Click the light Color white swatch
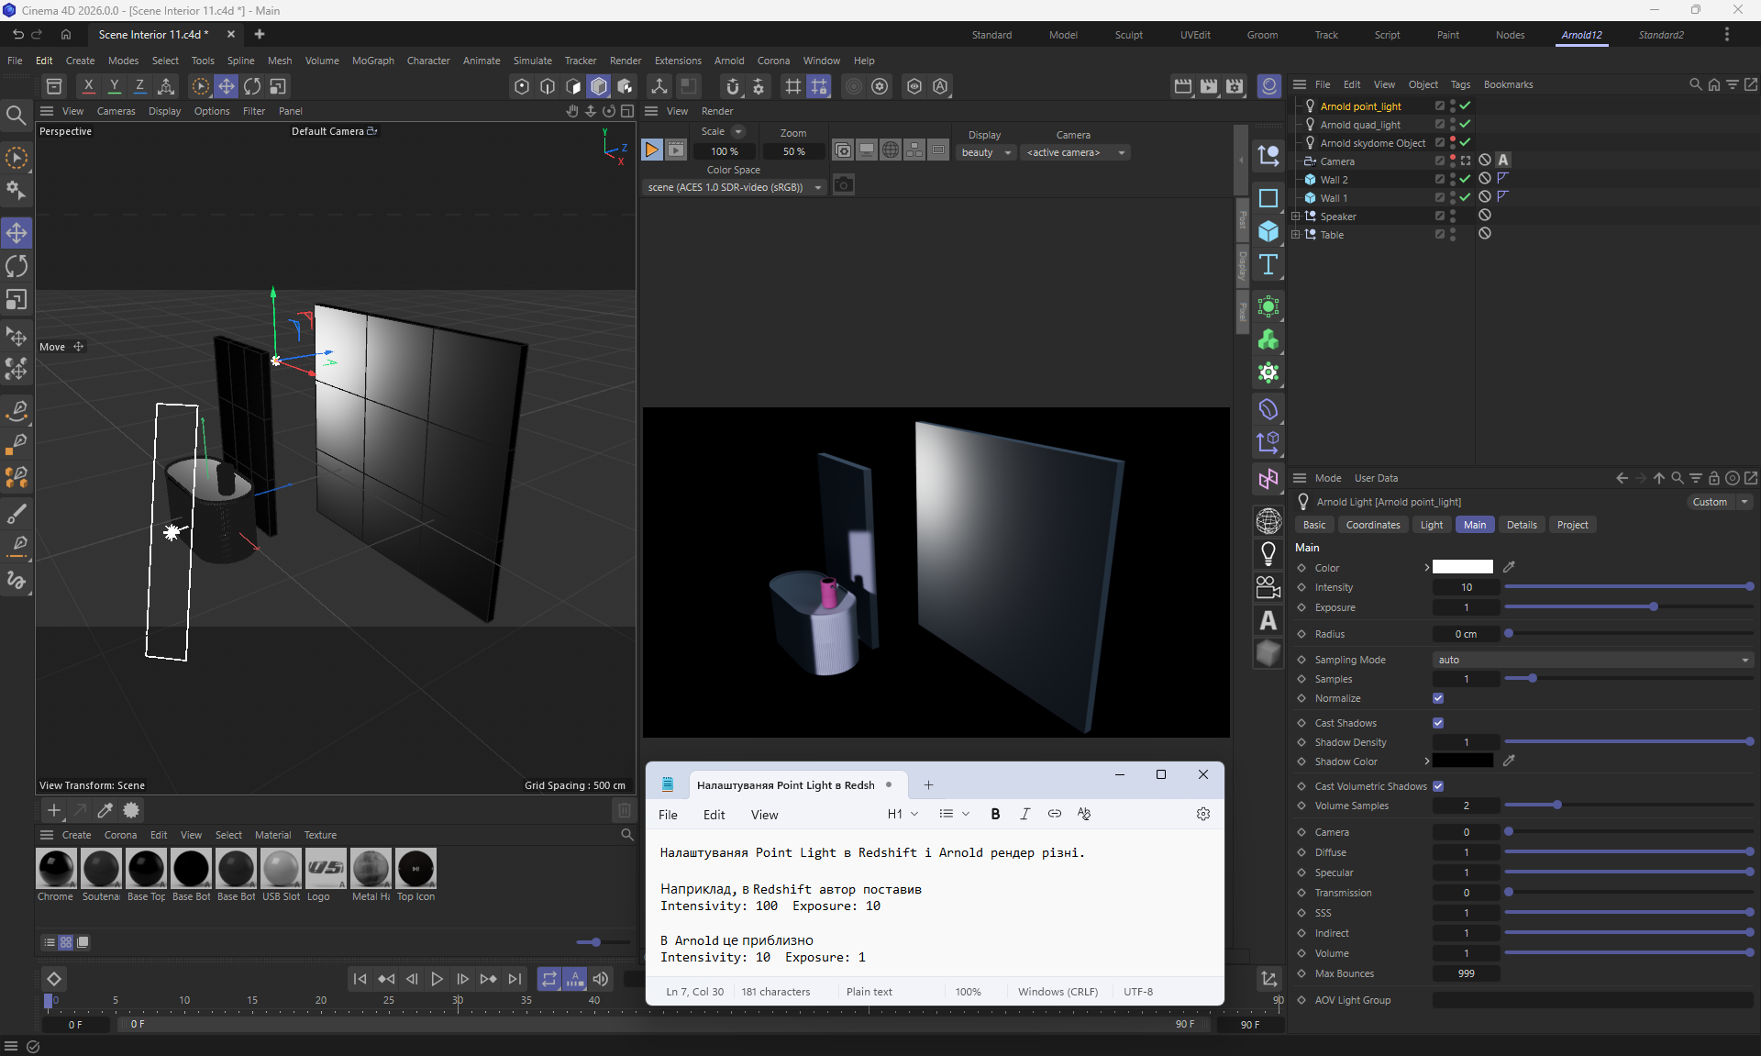1761x1056 pixels. (1463, 567)
